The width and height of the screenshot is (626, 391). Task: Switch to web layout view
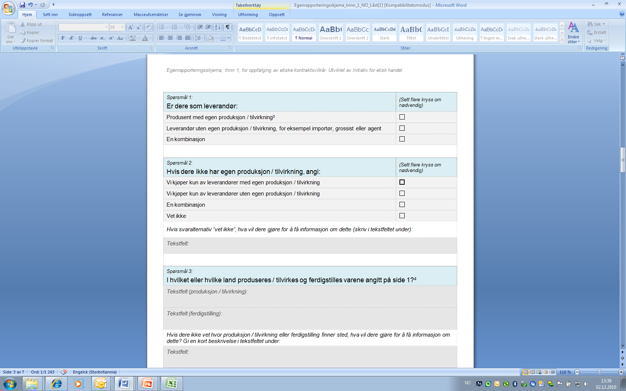tap(539, 372)
